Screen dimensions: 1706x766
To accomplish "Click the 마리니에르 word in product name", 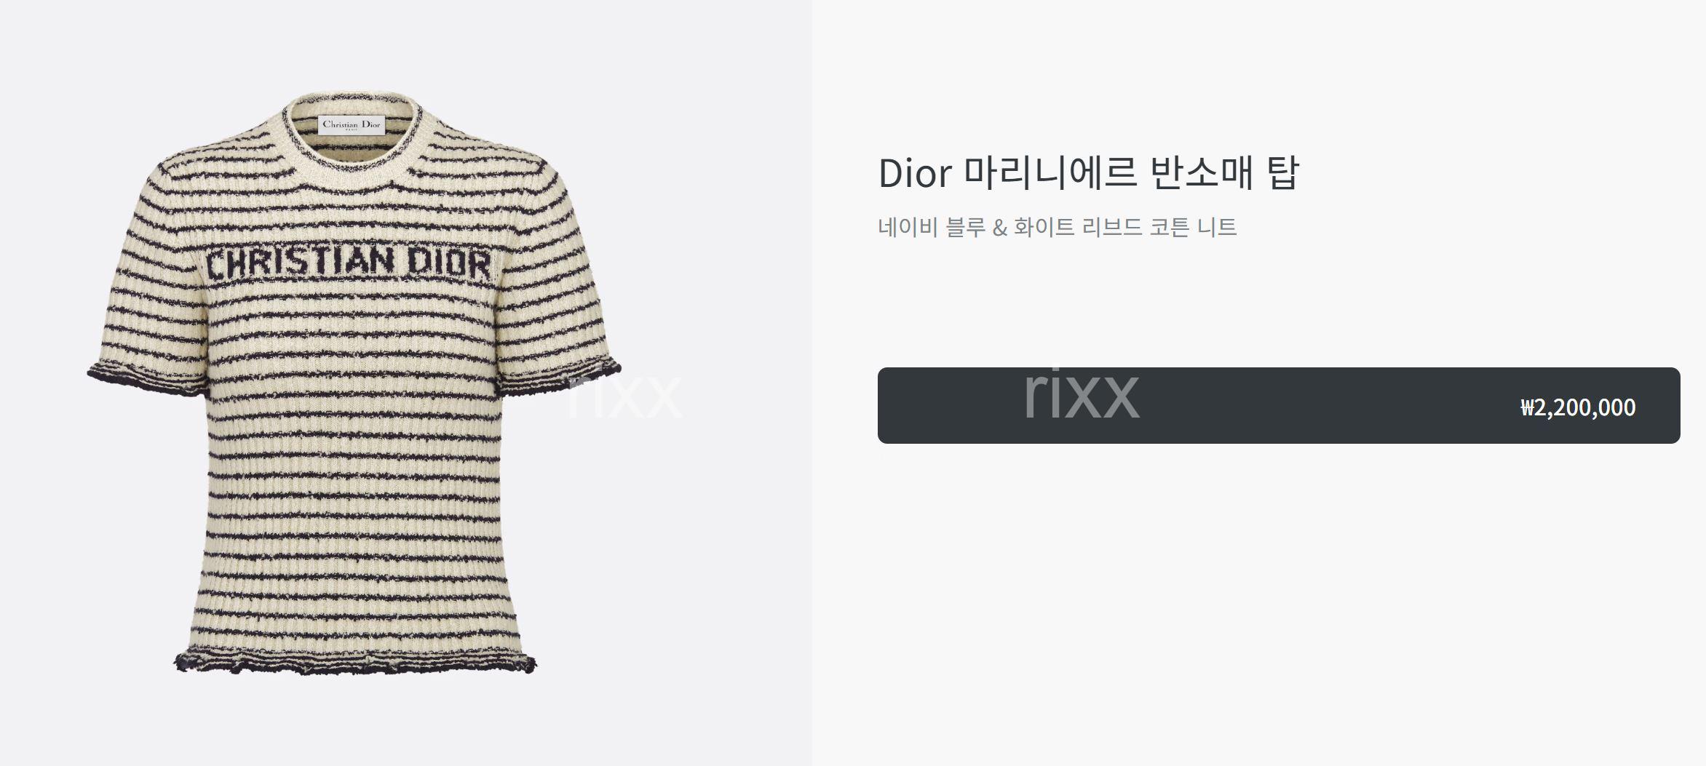I will [x=1051, y=172].
